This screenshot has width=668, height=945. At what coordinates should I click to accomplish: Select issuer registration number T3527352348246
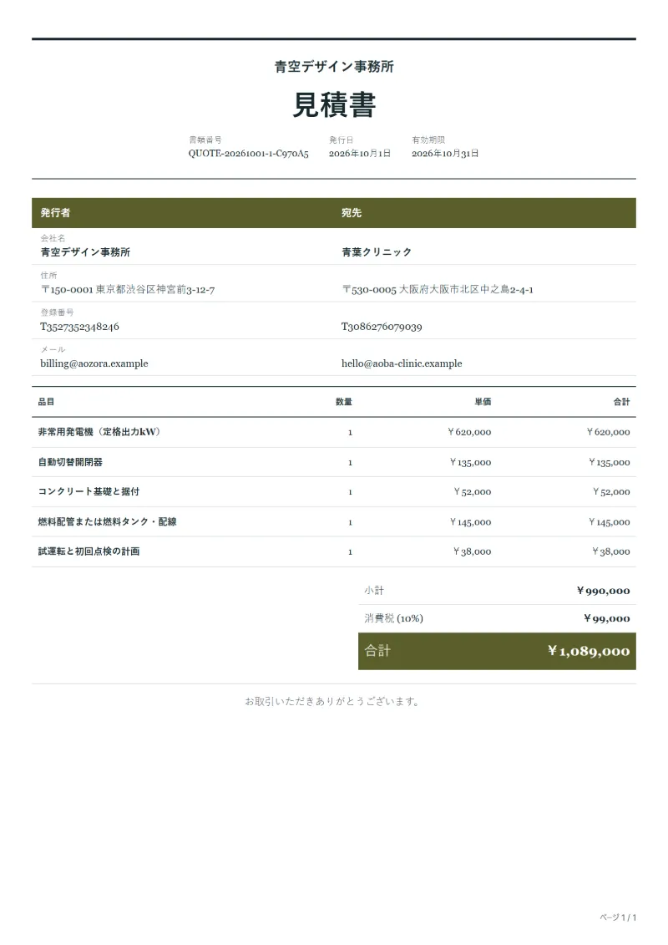(79, 327)
